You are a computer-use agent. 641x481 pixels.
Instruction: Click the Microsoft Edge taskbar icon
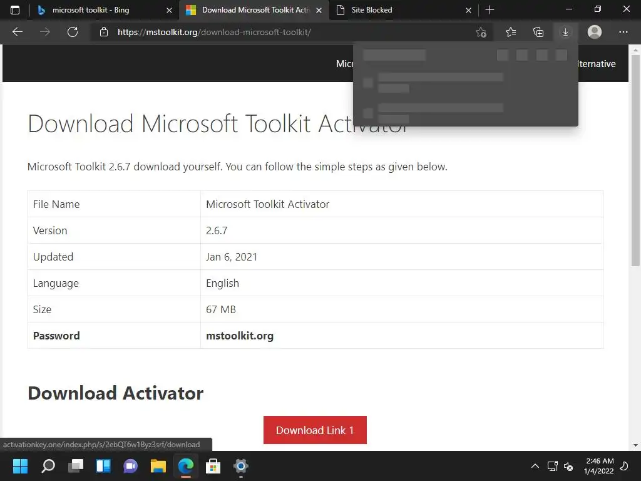pos(185,466)
